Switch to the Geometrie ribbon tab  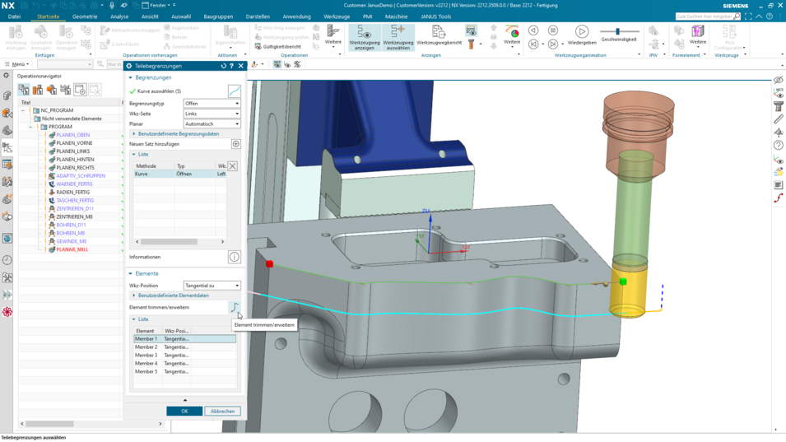pyautogui.click(x=85, y=16)
